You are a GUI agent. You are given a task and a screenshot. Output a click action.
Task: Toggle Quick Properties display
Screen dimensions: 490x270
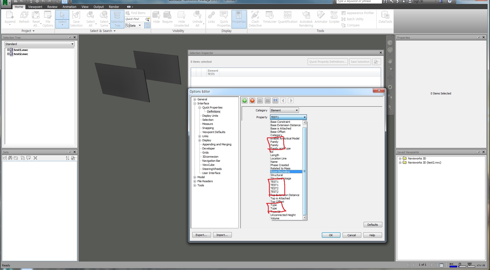[224, 19]
